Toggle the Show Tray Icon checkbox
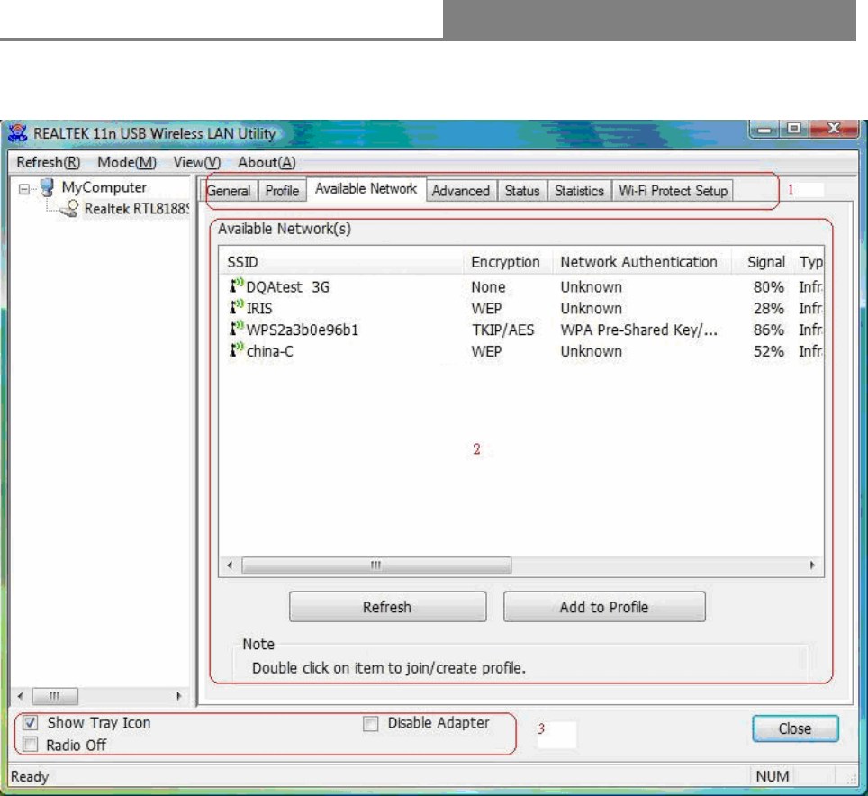868x796 pixels. (31, 722)
